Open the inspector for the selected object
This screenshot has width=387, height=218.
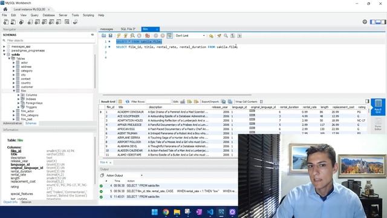pos(22,22)
